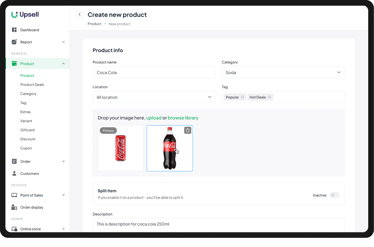Click the Point of Sales monitor icon
This screenshot has width=374, height=247.
tap(14, 195)
